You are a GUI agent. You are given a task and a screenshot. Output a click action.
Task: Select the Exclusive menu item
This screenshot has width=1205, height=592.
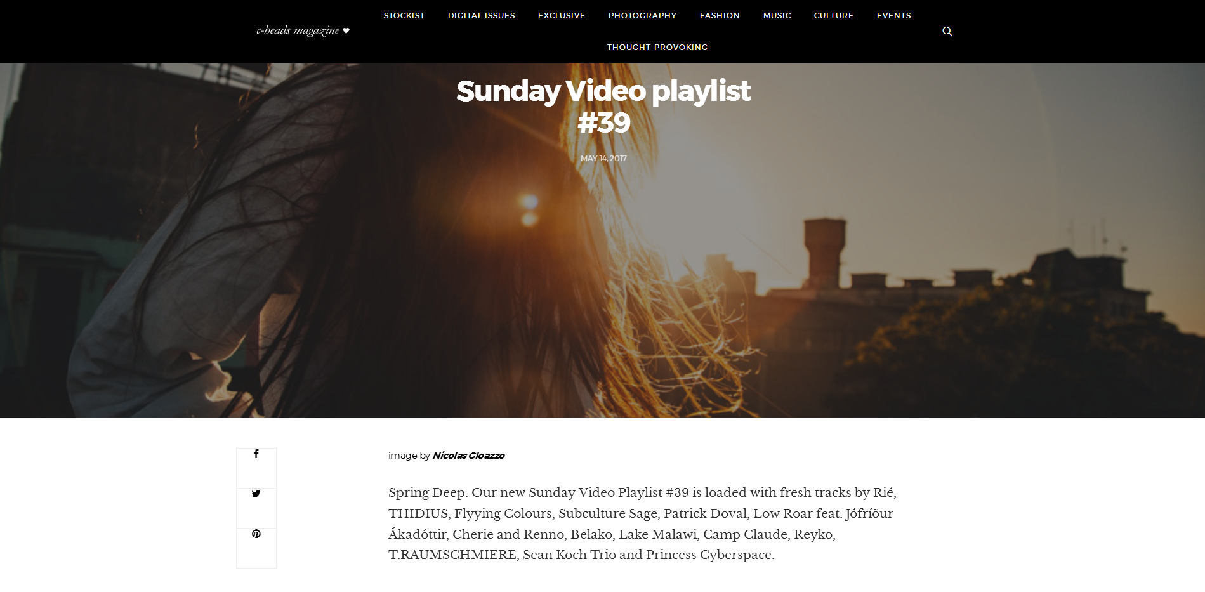click(x=562, y=15)
